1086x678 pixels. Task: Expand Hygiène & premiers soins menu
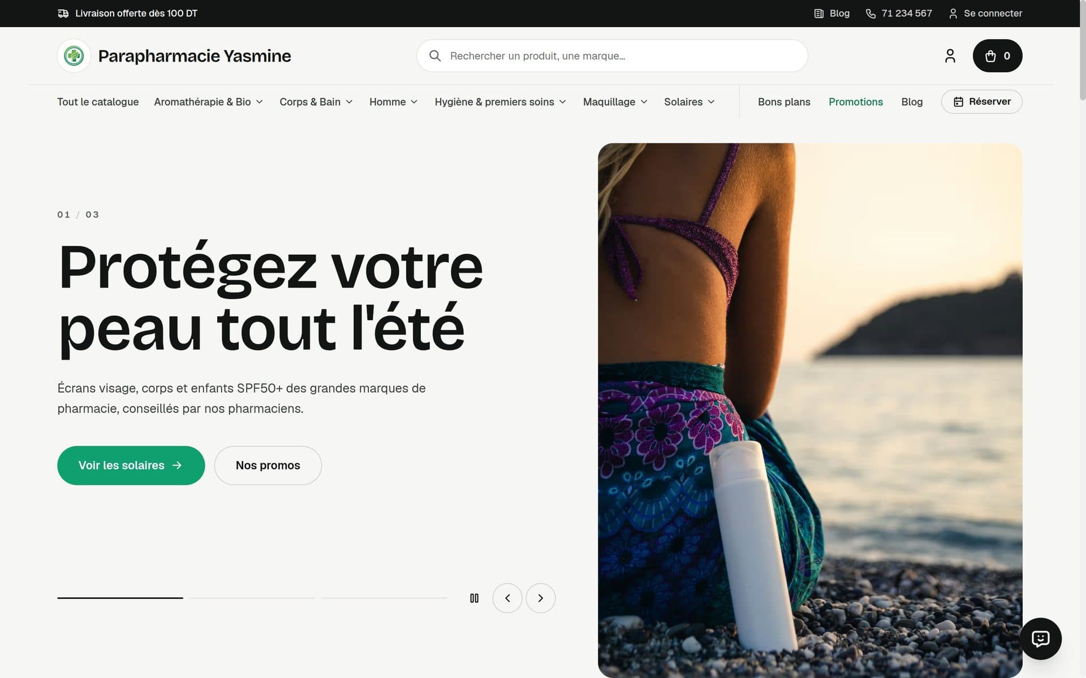[501, 102]
